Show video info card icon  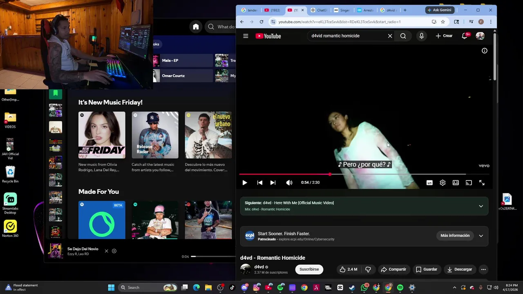point(484,51)
